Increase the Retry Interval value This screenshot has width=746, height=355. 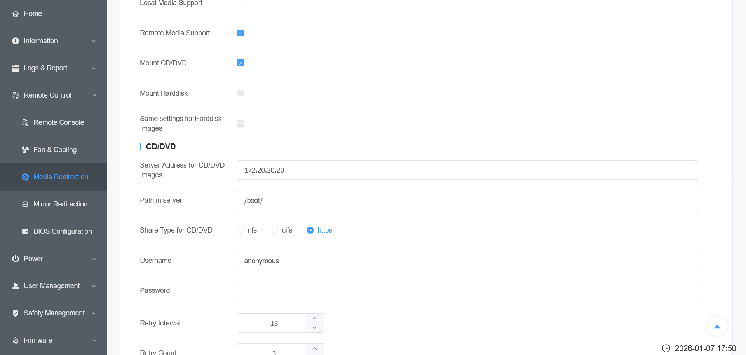click(x=314, y=318)
